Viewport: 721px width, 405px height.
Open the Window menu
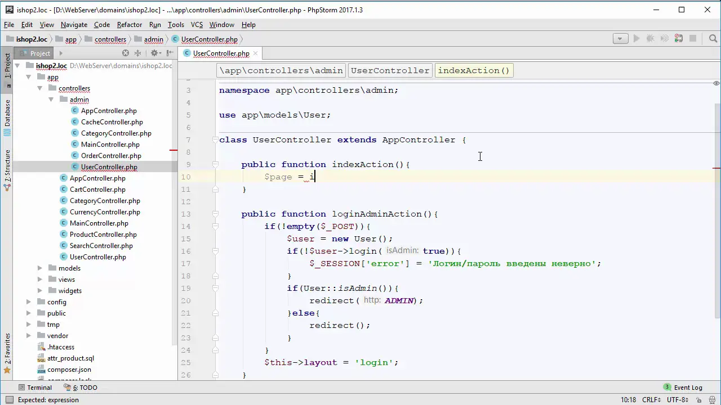221,25
